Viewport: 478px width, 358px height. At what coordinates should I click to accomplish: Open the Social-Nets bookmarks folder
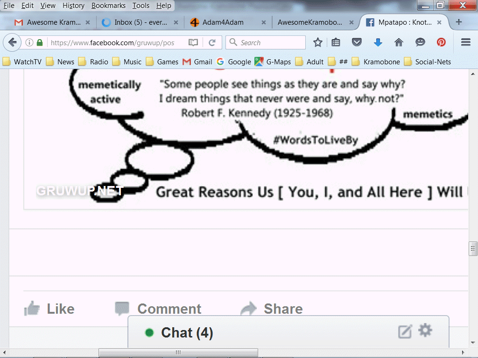tap(428, 62)
